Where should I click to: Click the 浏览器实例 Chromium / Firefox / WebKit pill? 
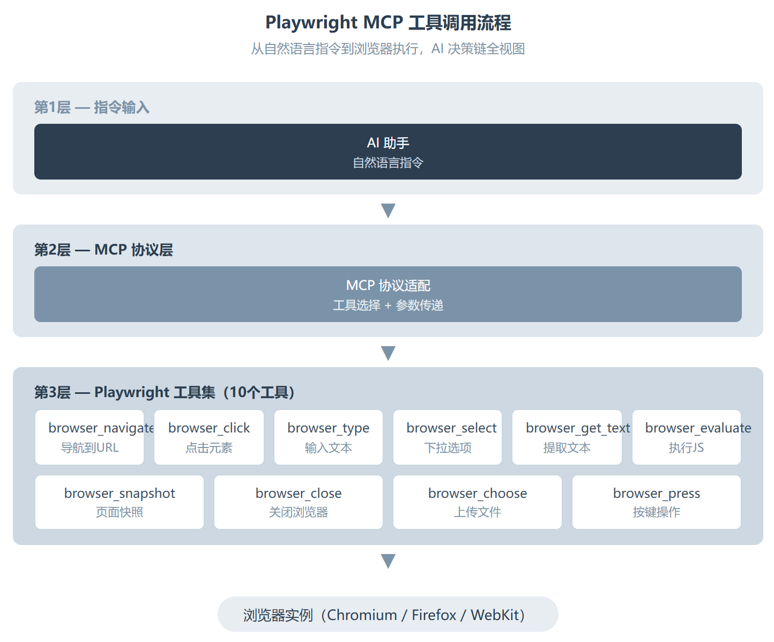point(388,614)
